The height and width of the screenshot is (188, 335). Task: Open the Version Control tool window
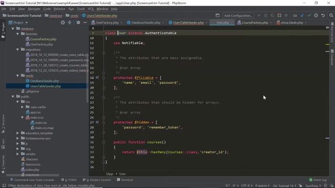[x=97, y=180]
